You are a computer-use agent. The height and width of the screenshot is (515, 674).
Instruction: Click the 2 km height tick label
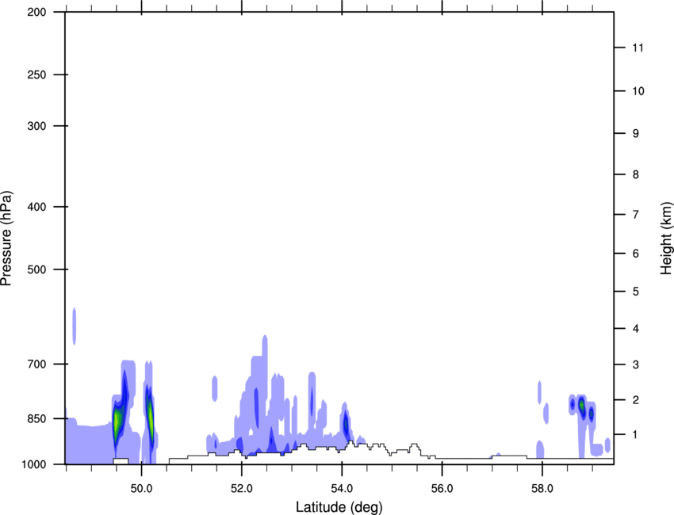(x=636, y=400)
